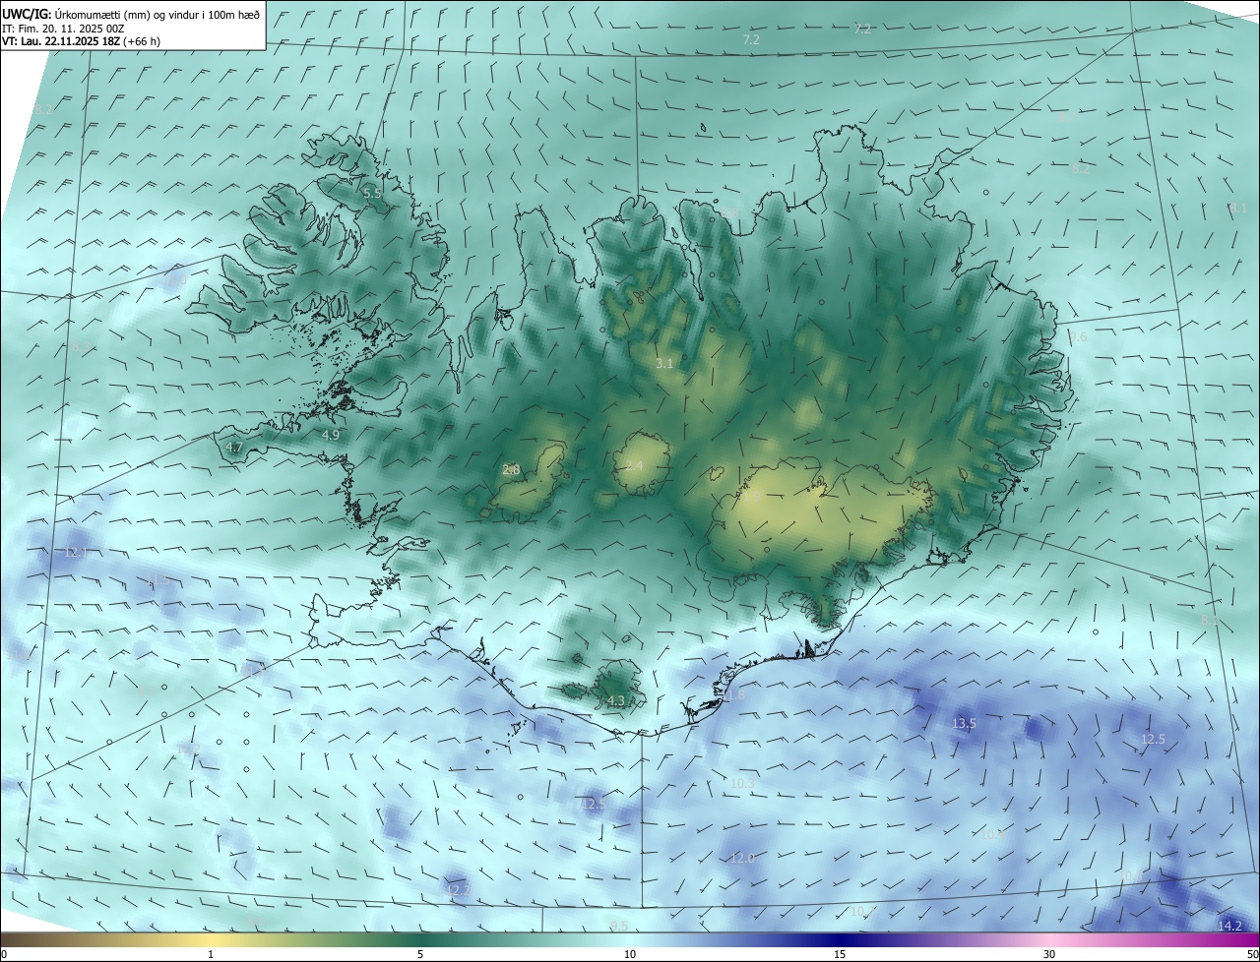Pick the pale pink colorbar segment above 30
The width and height of the screenshot is (1260, 962).
[1049, 940]
